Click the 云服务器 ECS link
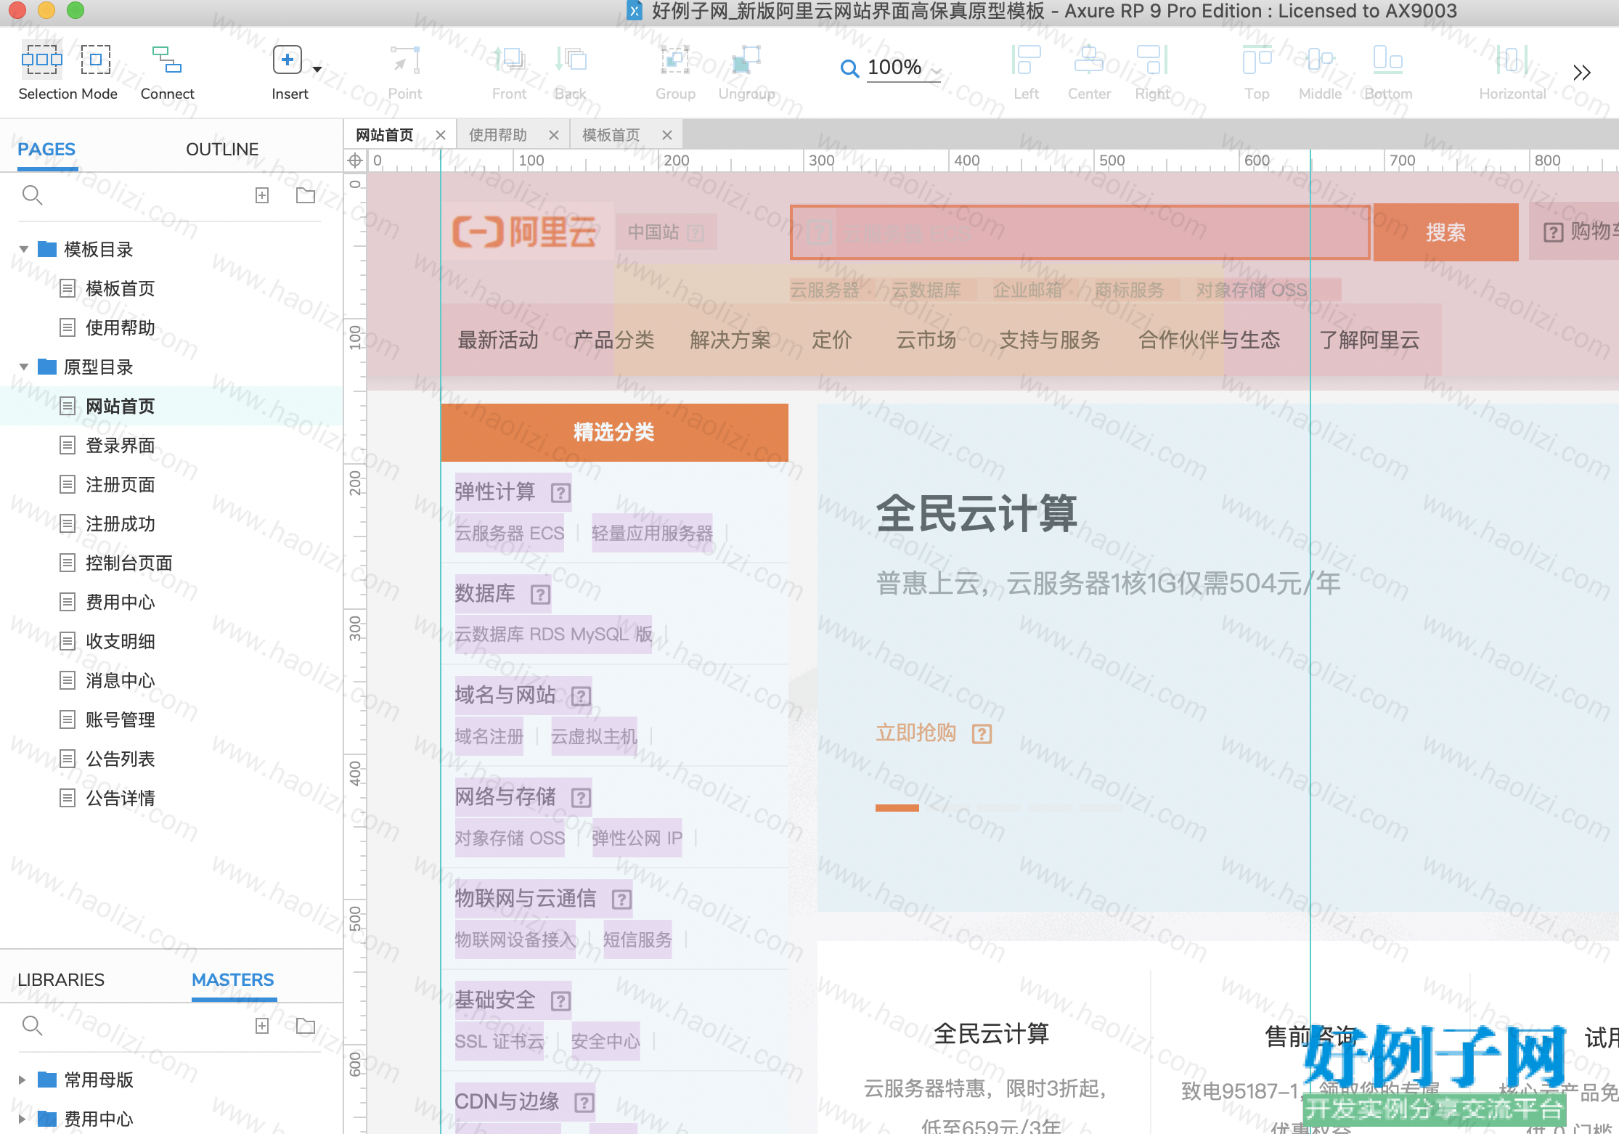1619x1134 pixels. (509, 534)
